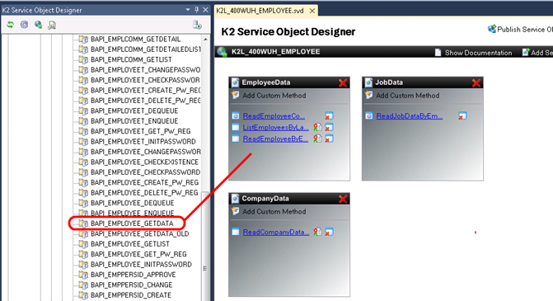Delete the JobData service object with the red X
The height and width of the screenshot is (301, 553).
[x=476, y=83]
